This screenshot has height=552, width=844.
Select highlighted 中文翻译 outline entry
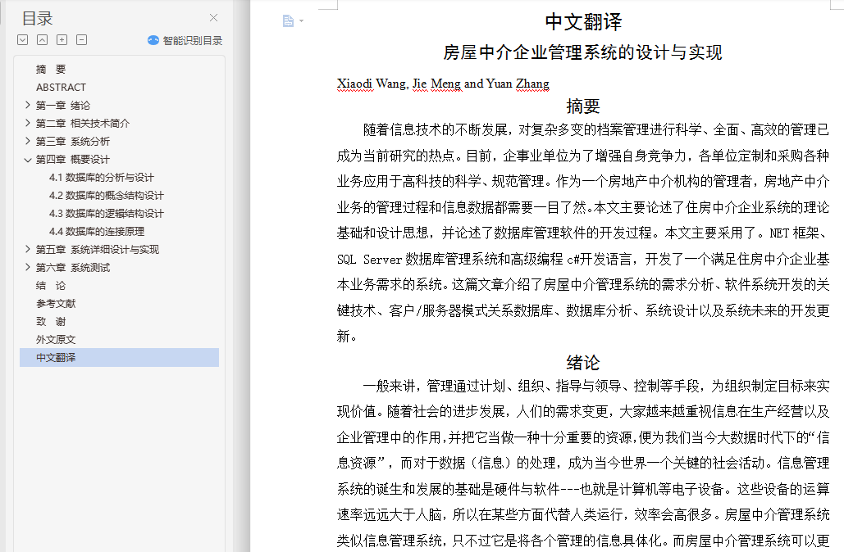(x=120, y=357)
